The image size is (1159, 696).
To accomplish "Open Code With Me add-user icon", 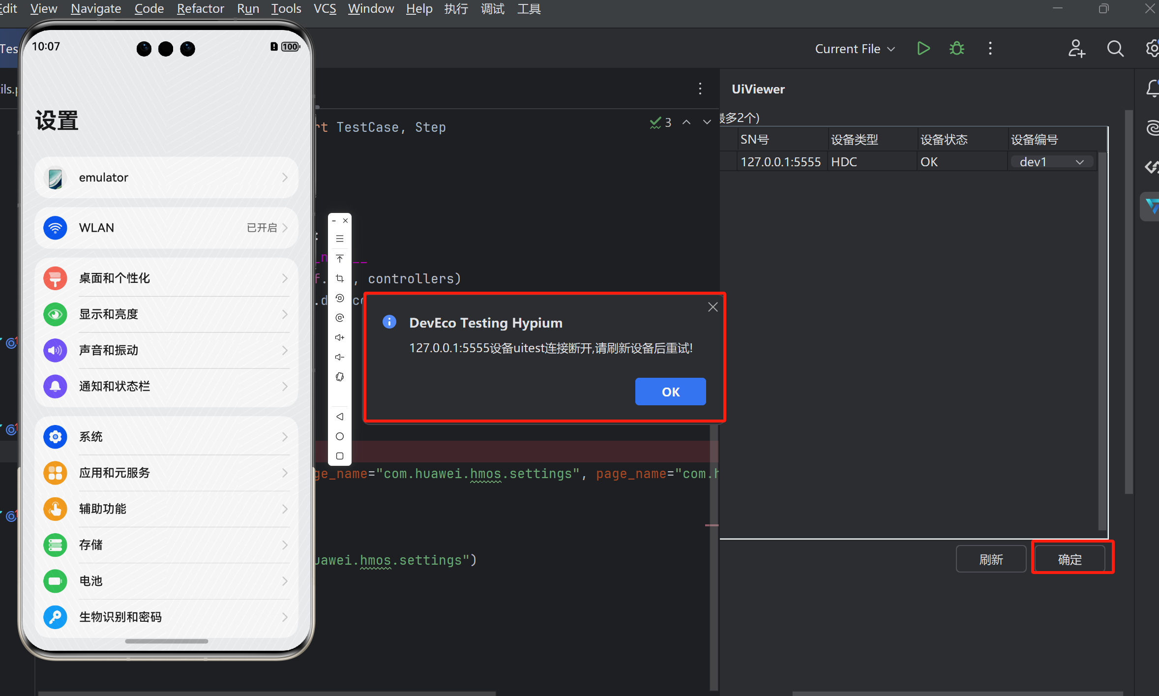I will pyautogui.click(x=1076, y=49).
